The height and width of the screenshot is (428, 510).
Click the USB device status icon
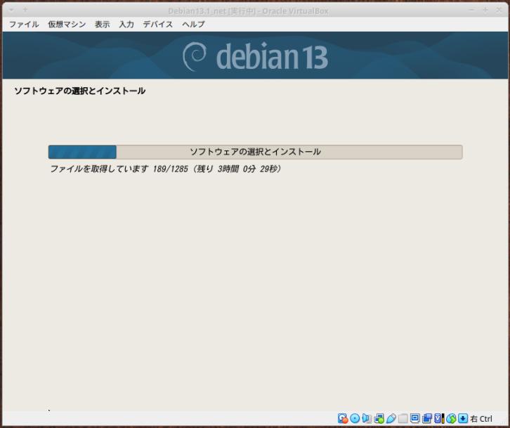[391, 418]
